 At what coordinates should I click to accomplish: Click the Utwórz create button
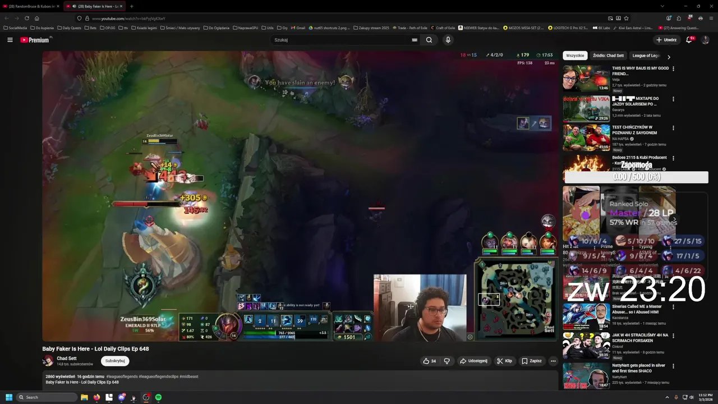(x=666, y=40)
